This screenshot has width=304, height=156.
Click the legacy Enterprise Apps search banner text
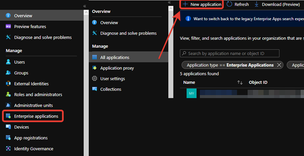[x=249, y=19]
